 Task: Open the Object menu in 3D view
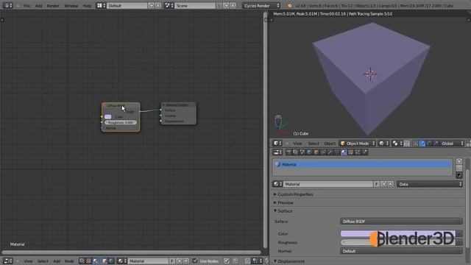click(x=330, y=144)
